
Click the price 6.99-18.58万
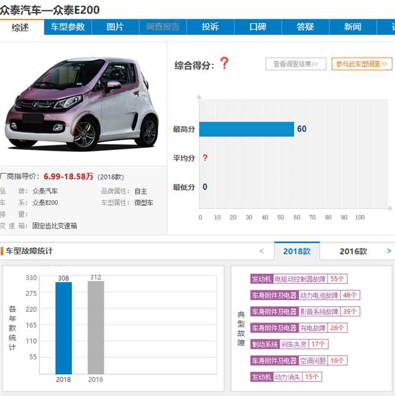point(69,176)
